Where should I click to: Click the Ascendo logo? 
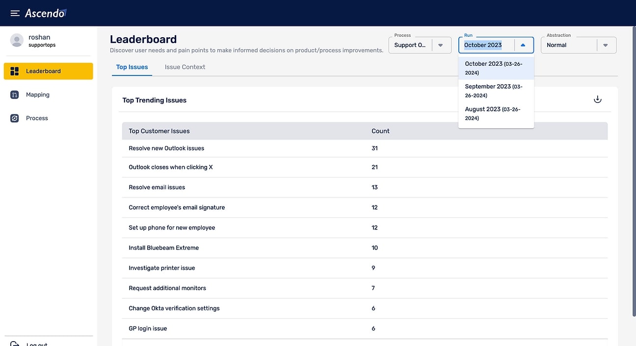pos(46,13)
